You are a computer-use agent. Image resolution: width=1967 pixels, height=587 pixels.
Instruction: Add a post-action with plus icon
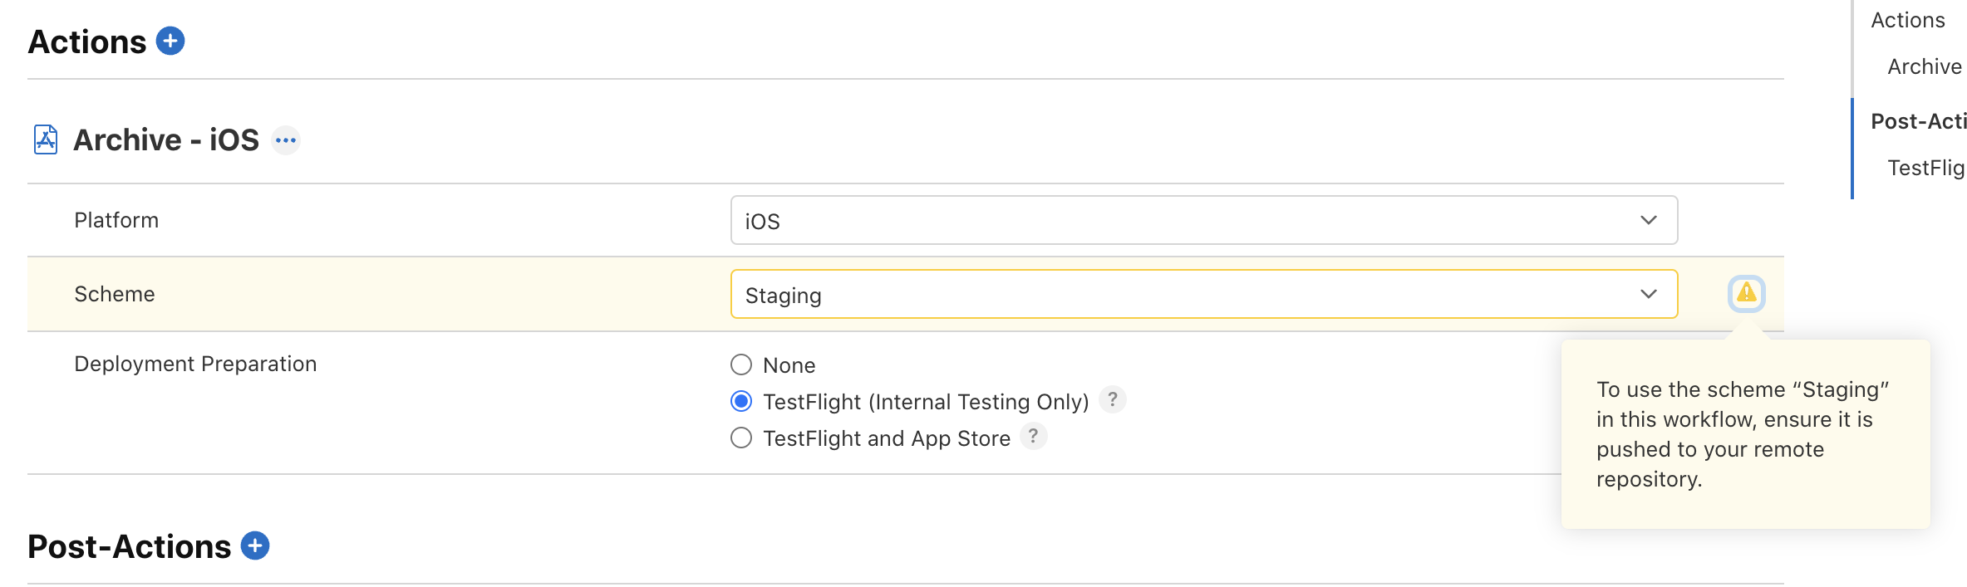[255, 545]
